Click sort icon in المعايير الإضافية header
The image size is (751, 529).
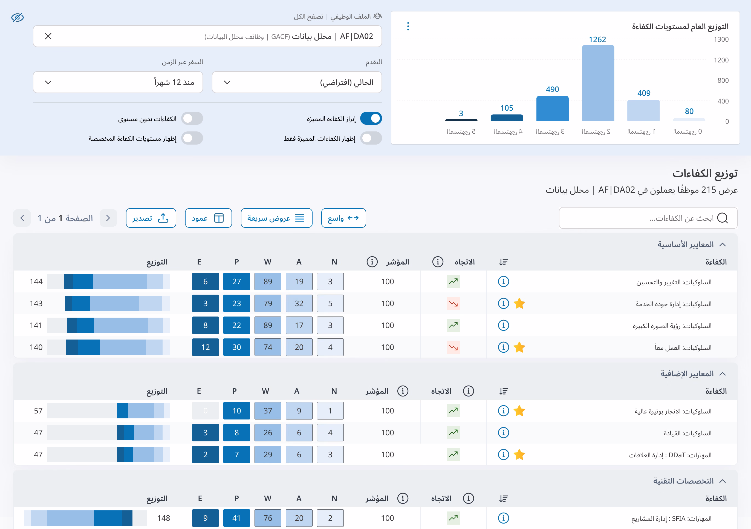coord(503,391)
